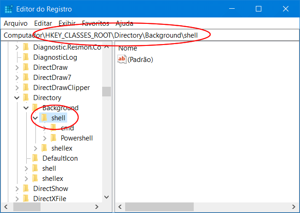Select the DefaultIcon folder icon
Image resolution: width=300 pixels, height=213 pixels.
click(35, 158)
